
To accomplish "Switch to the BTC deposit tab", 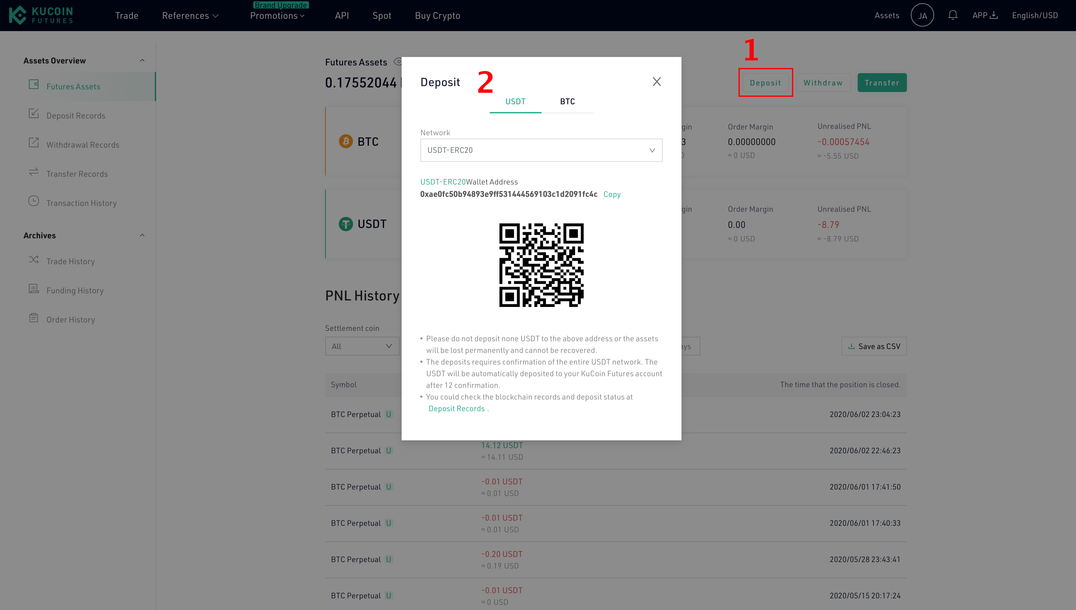I will pos(567,101).
